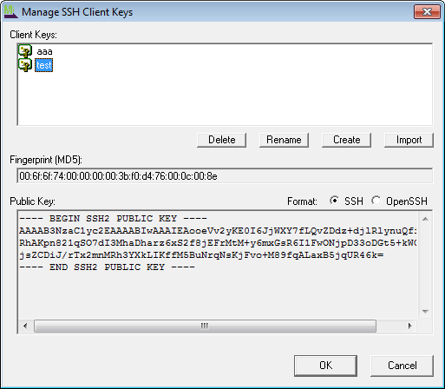Select the test client key

(x=44, y=65)
